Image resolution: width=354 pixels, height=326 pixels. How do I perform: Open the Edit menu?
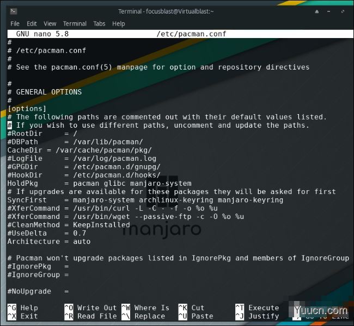[x=32, y=24]
